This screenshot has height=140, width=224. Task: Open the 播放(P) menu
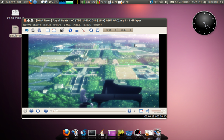point(37,25)
